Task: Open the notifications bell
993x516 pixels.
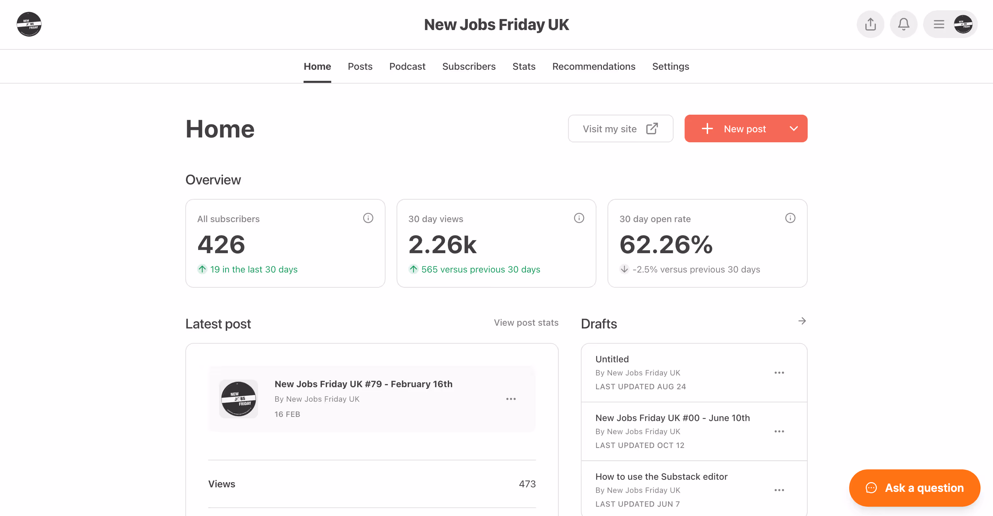Action: [x=903, y=24]
